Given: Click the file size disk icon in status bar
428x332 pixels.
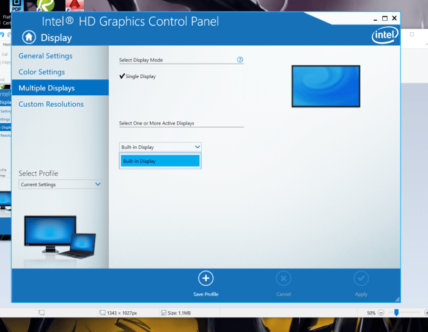Looking at the screenshot, I should point(163,312).
